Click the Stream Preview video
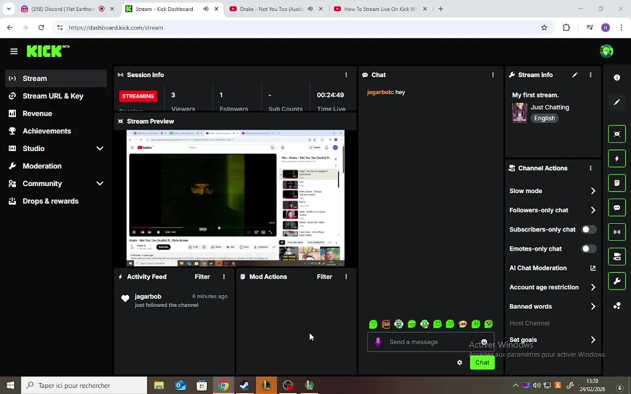The height and width of the screenshot is (394, 631). (236, 198)
